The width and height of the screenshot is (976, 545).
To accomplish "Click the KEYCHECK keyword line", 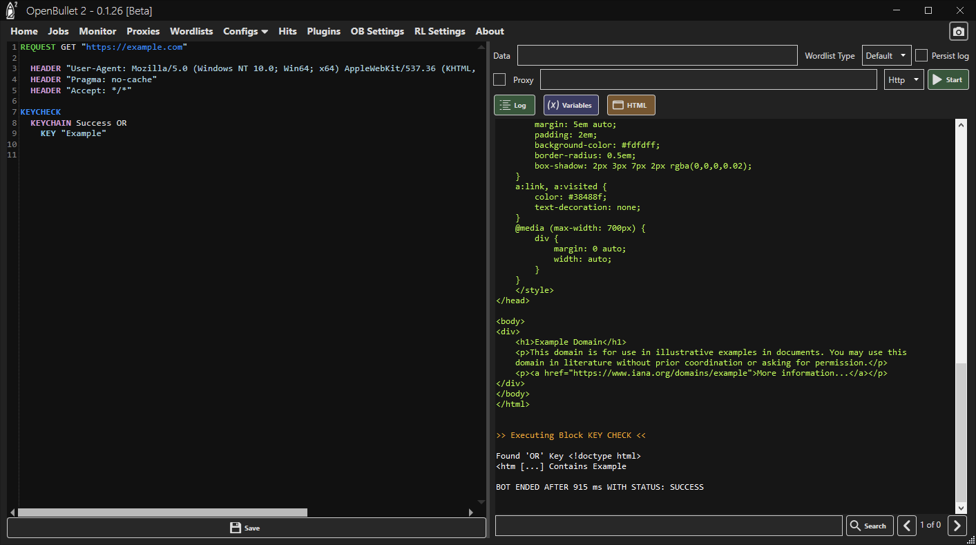I will (41, 112).
